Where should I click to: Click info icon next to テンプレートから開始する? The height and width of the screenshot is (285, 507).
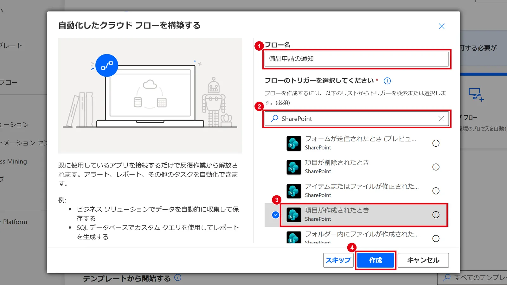pyautogui.click(x=178, y=277)
